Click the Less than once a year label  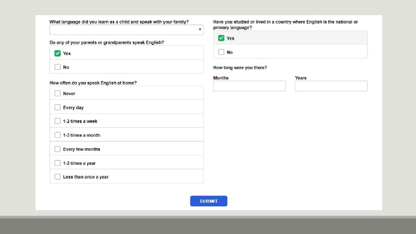[x=86, y=177]
